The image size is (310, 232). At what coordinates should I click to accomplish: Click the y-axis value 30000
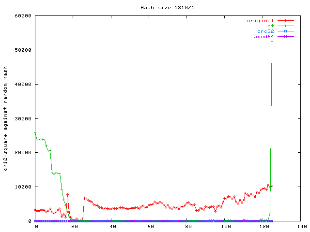tap(23, 119)
